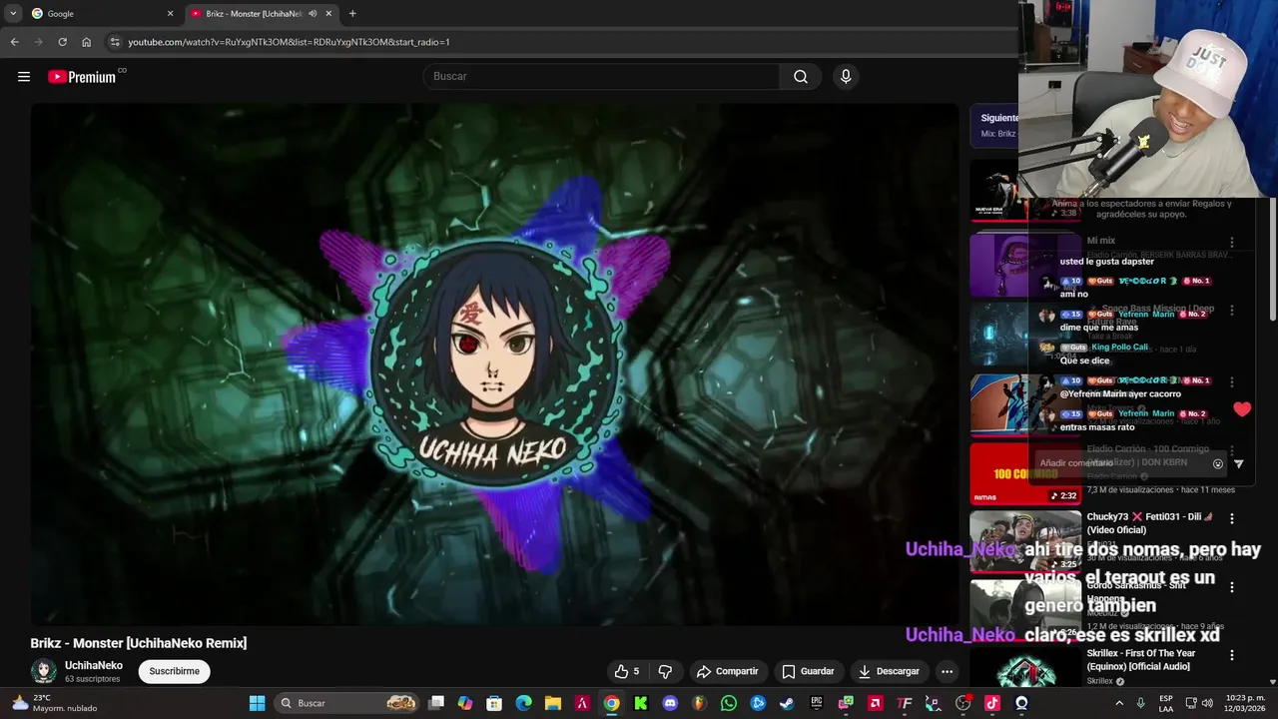Open options menu for Chucky73 Dili video
The height and width of the screenshot is (719, 1278).
[1231, 518]
